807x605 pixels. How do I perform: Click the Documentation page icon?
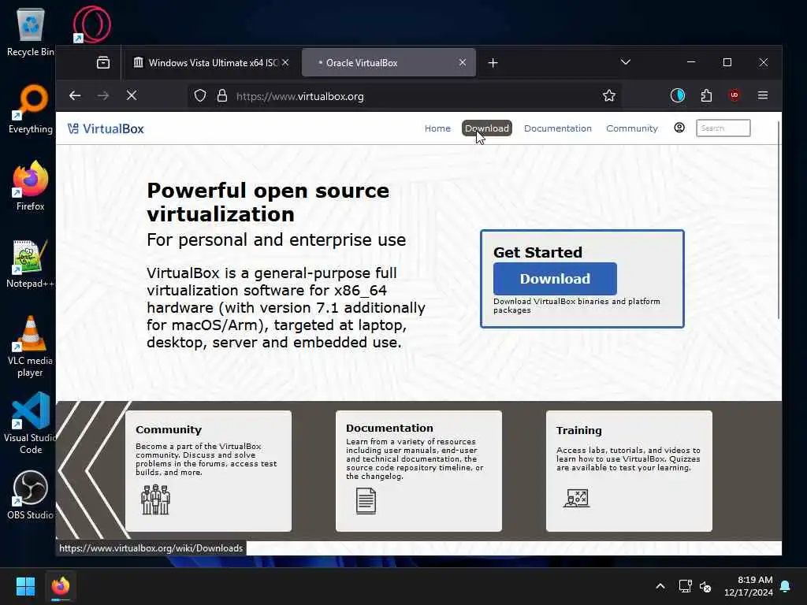point(366,500)
